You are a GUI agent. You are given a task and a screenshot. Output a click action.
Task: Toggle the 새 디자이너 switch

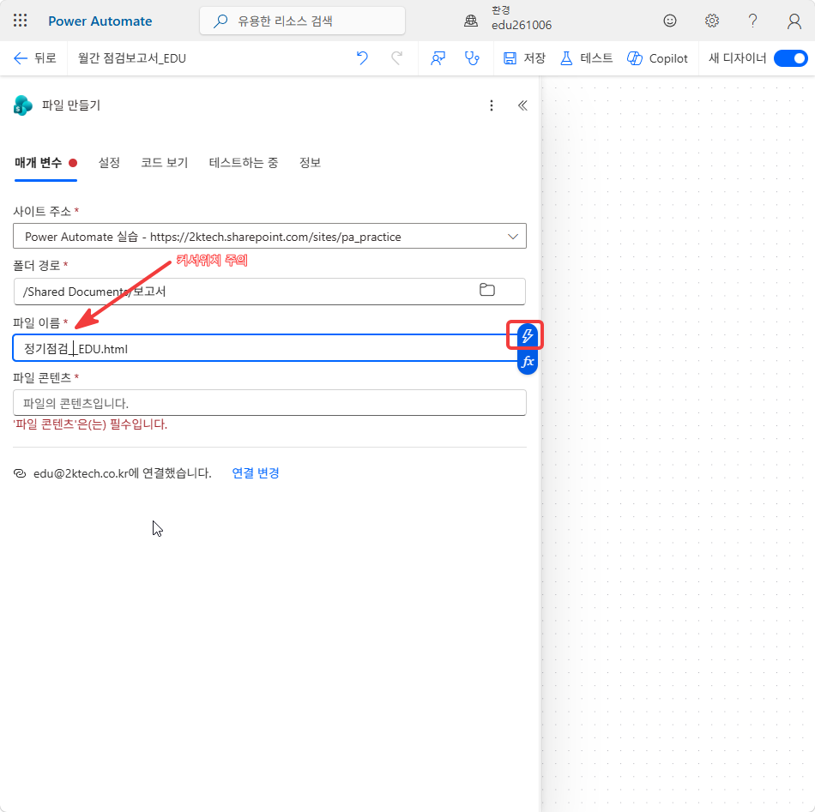click(791, 58)
